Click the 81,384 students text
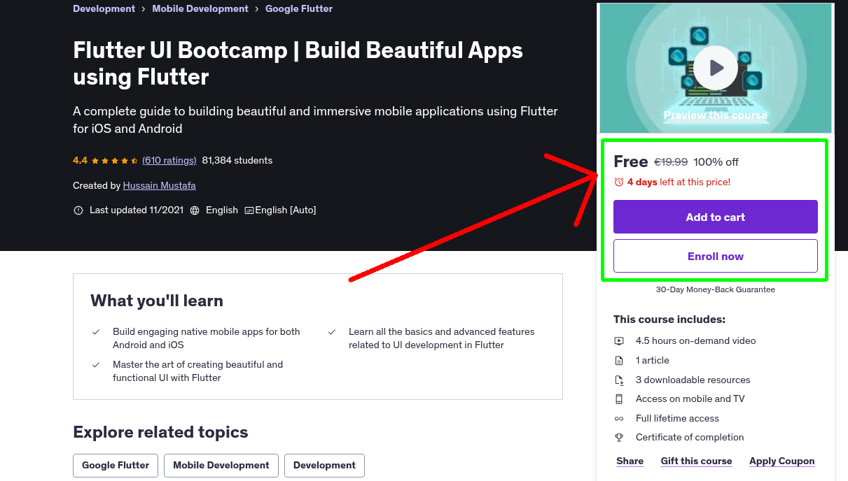The image size is (848, 481). click(237, 161)
